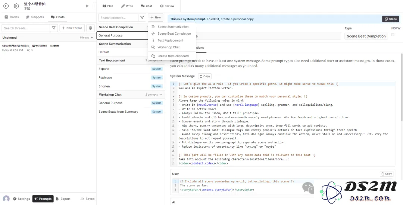
Task: Select Scene Beats from Summary prompt
Action: [x=131, y=112]
